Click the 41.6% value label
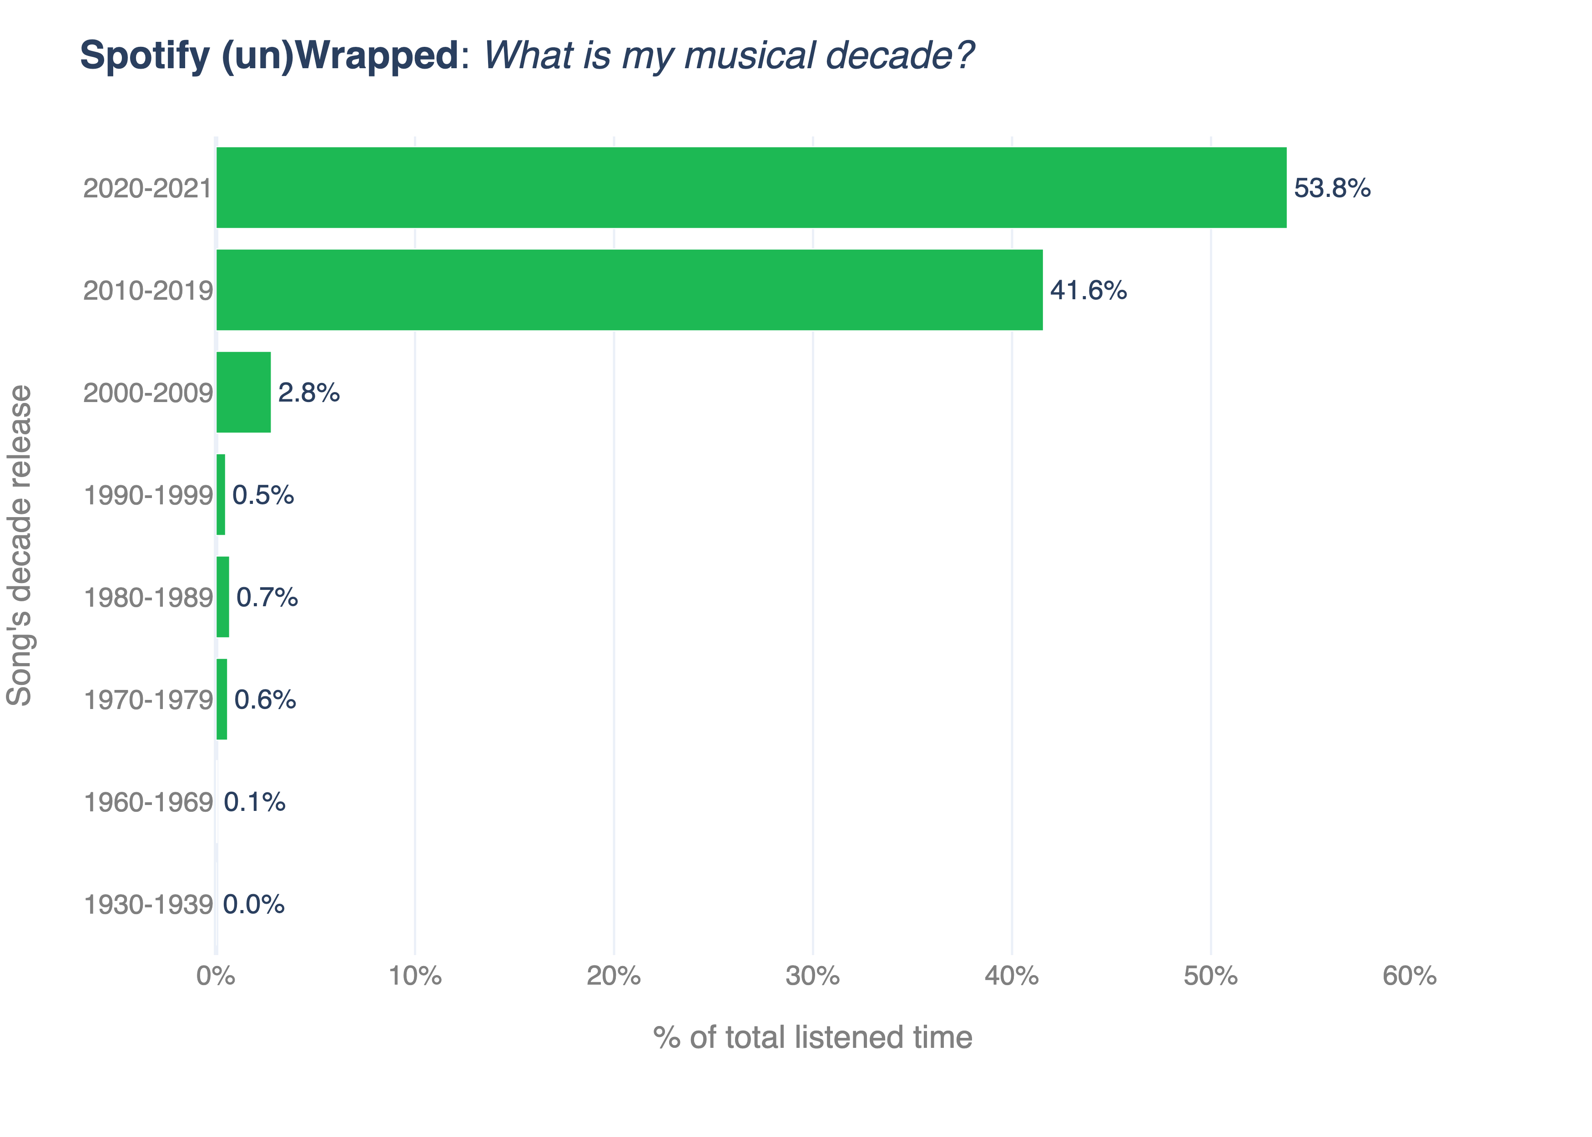 1088,290
